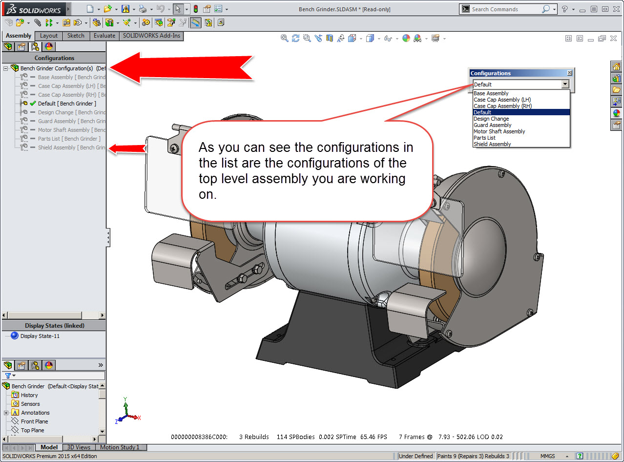
Task: Select the arrow cursor Select tool
Action: pos(178,9)
